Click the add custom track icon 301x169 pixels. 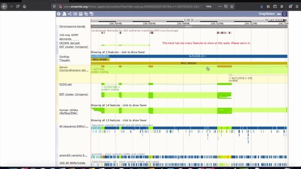coord(64,14)
